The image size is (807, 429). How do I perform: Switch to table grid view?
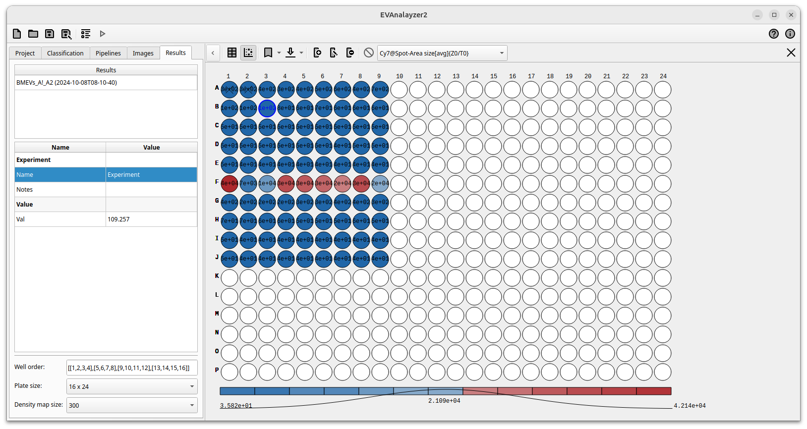(231, 53)
